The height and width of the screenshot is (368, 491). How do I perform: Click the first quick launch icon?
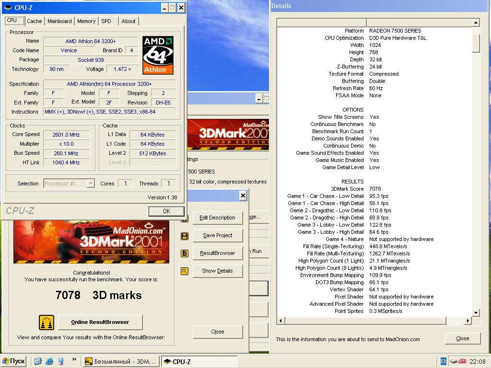click(38, 361)
